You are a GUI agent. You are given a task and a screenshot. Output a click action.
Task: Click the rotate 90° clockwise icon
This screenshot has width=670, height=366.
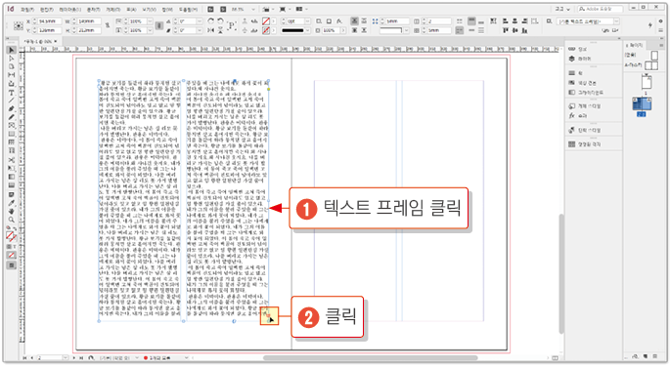click(210, 20)
